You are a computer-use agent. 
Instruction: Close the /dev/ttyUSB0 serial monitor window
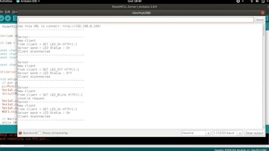click(x=262, y=13)
